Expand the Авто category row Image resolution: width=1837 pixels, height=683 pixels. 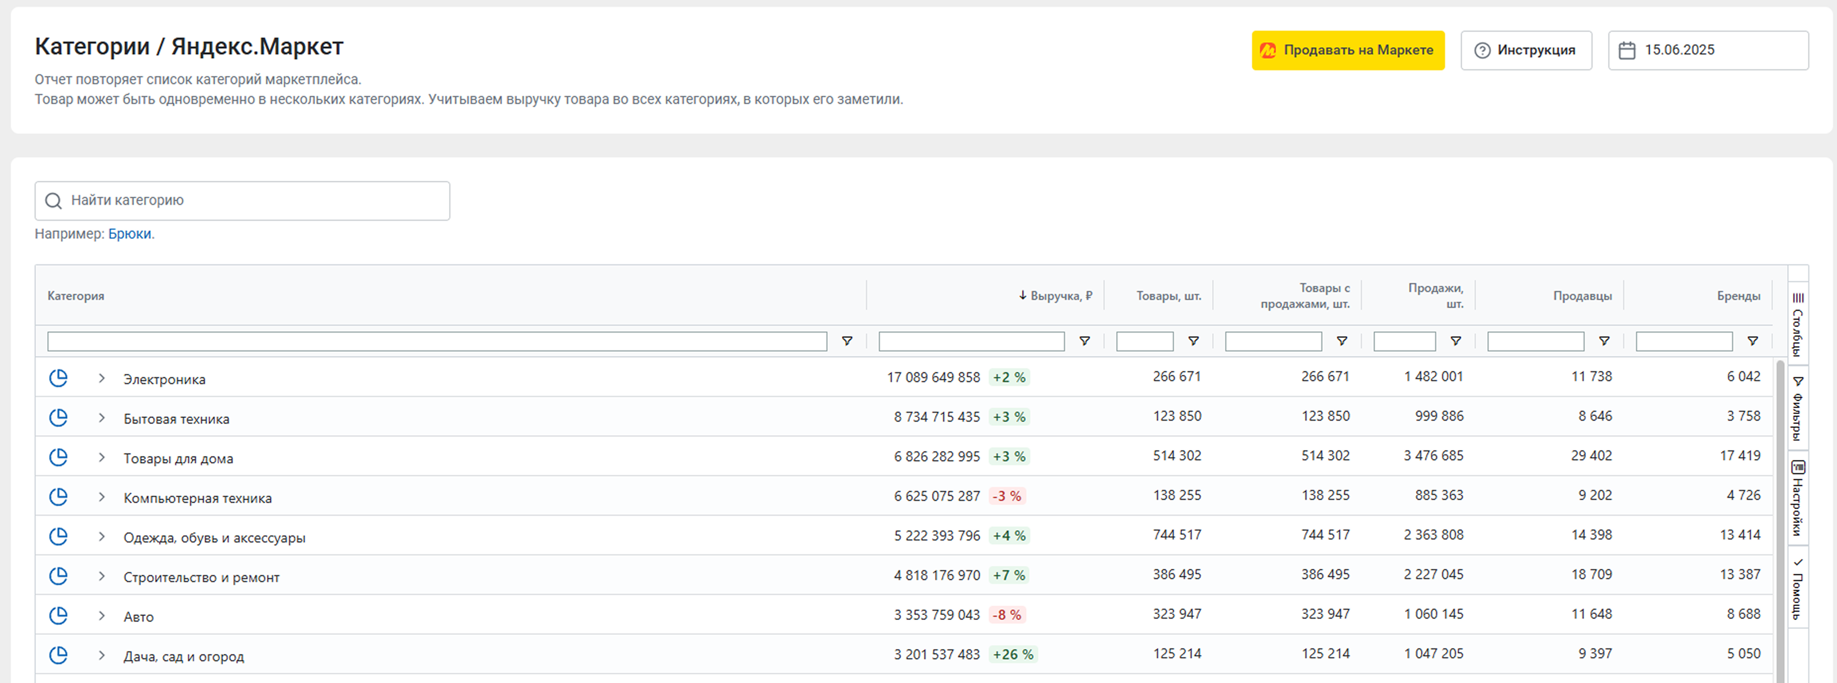(x=102, y=616)
